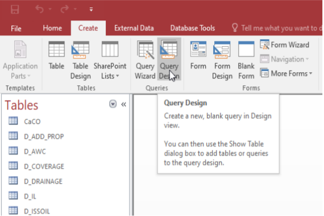Select the D_ISSOIL table

coord(37,211)
